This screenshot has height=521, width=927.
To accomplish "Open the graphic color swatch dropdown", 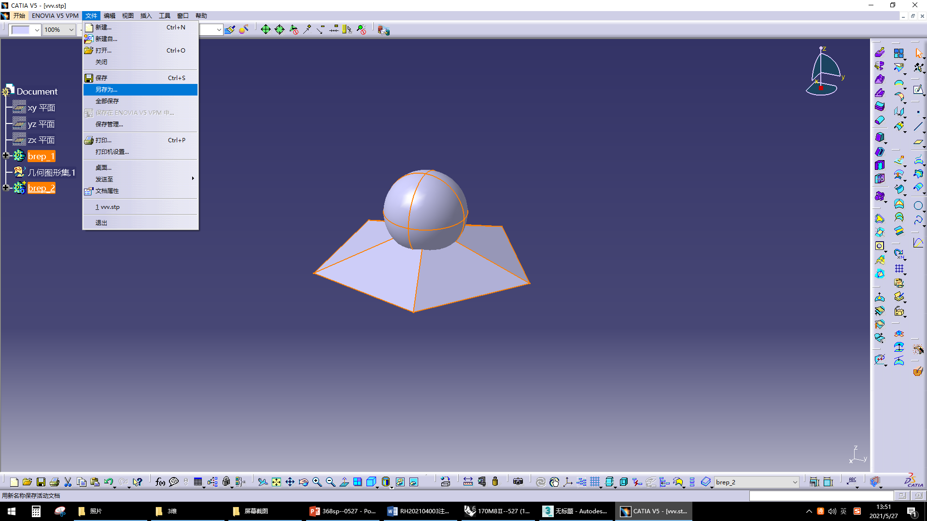I will point(37,30).
